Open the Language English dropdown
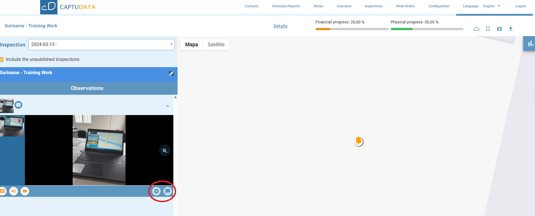Viewport: 535px width, 216px height. coord(491,6)
